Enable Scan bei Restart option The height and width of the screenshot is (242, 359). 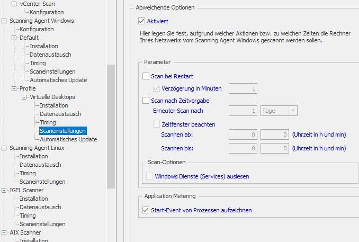[x=146, y=76]
